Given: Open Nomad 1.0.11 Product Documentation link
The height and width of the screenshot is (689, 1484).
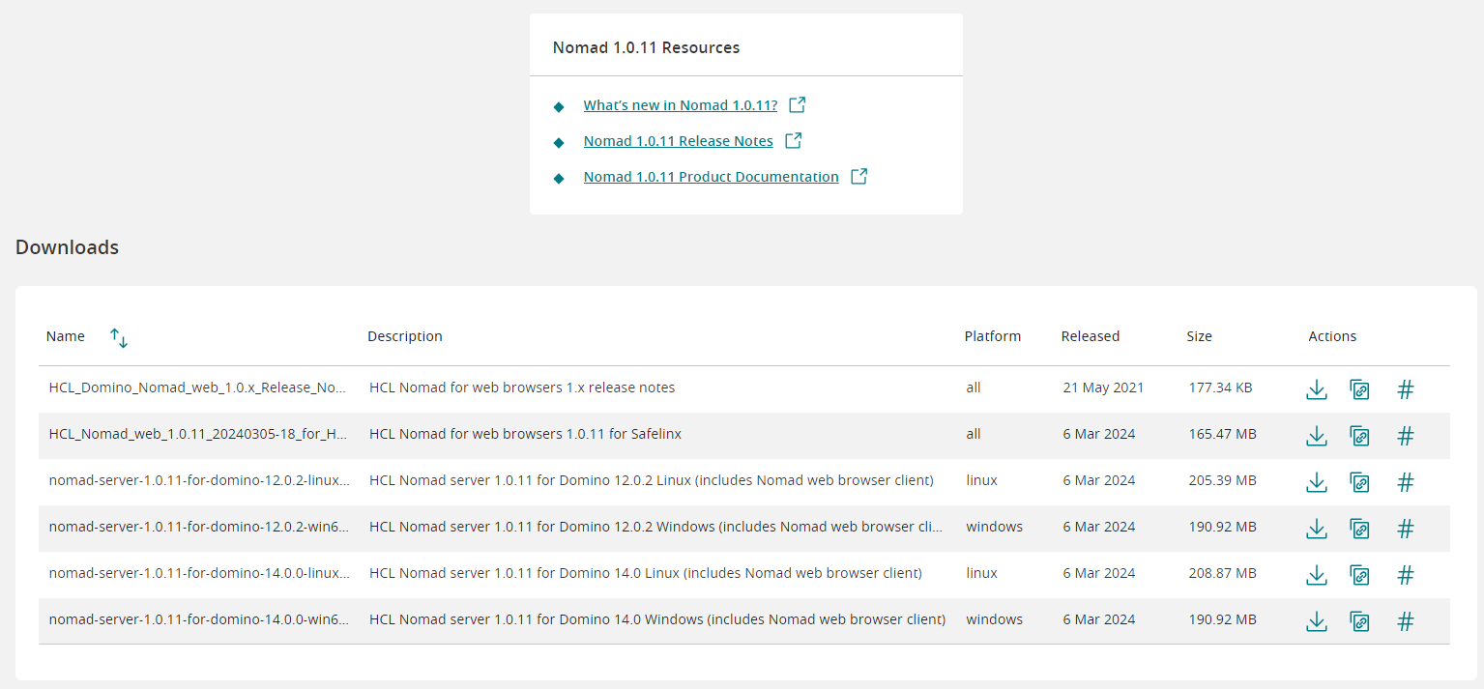Looking at the screenshot, I should click(x=711, y=177).
